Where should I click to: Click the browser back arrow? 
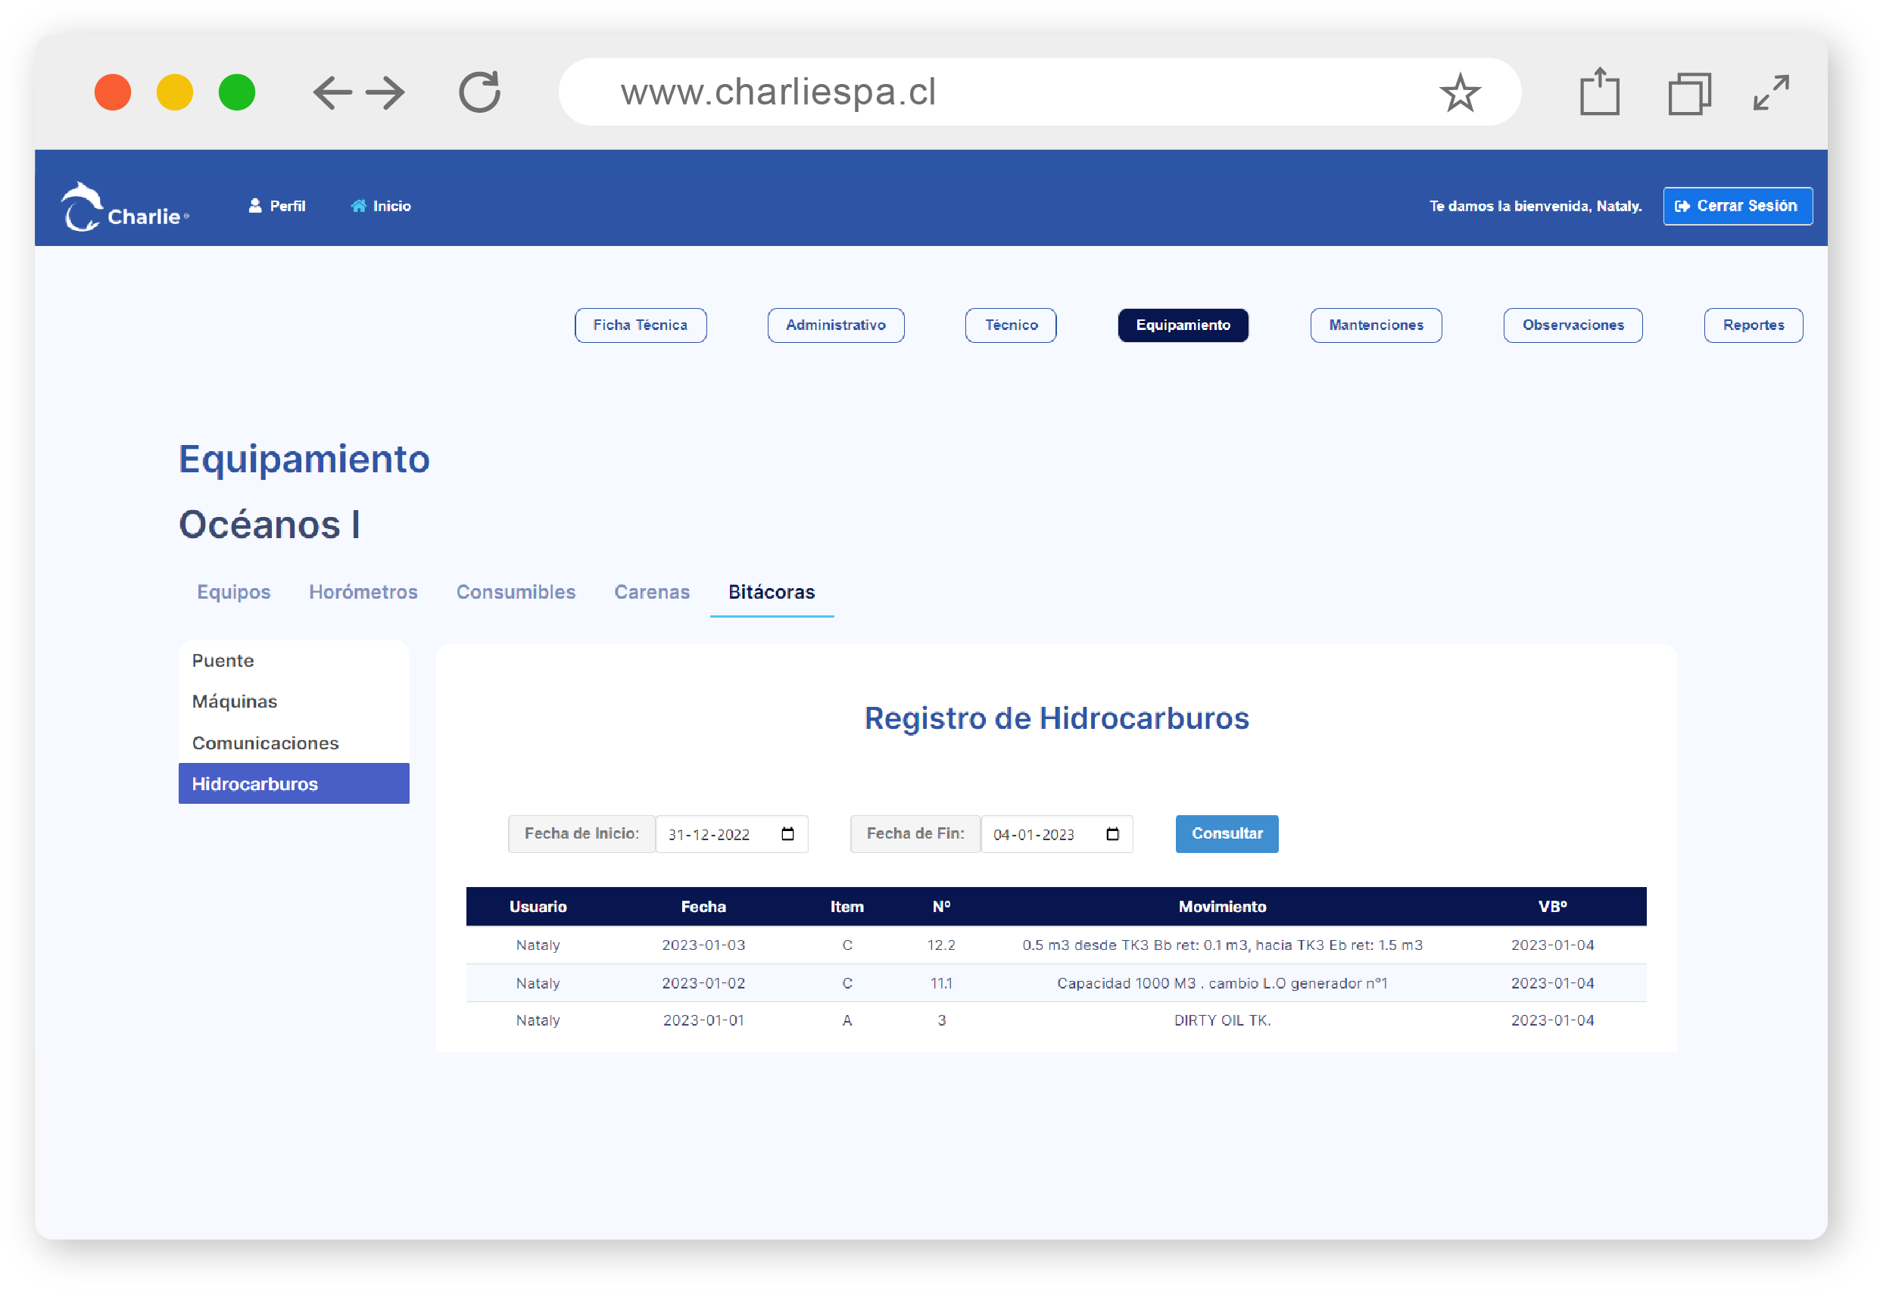click(x=332, y=93)
